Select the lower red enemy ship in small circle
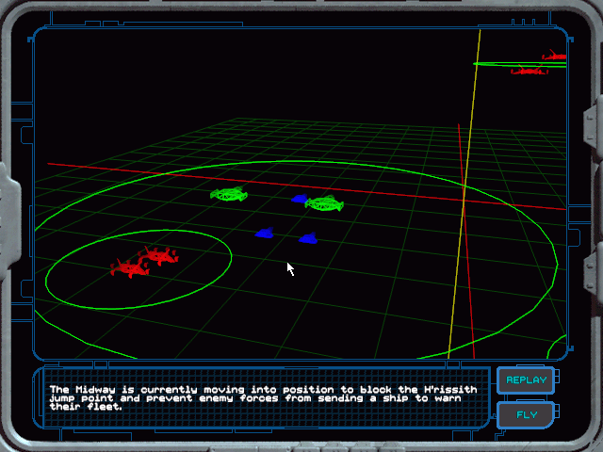 [130, 268]
